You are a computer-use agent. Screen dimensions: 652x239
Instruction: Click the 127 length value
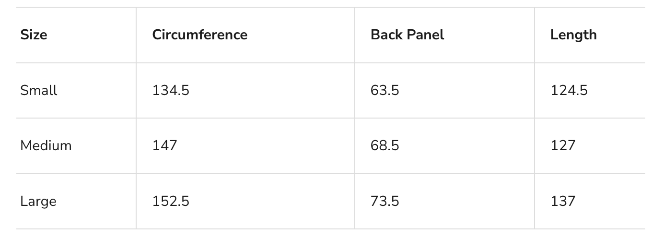pyautogui.click(x=562, y=145)
